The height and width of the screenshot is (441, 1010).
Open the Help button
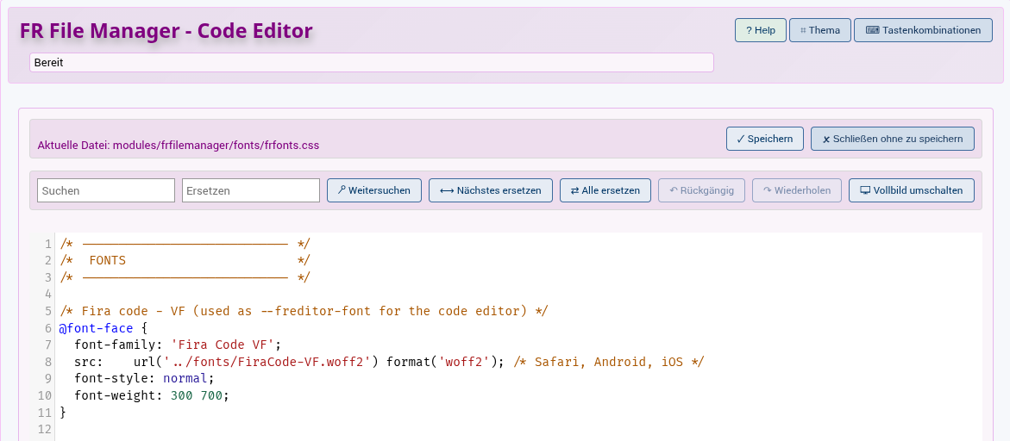pos(760,30)
